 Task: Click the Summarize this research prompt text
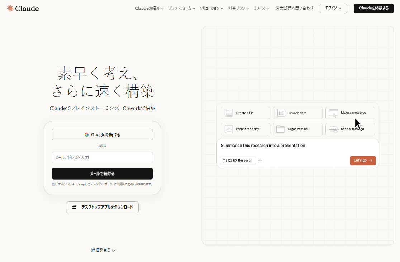(x=263, y=146)
